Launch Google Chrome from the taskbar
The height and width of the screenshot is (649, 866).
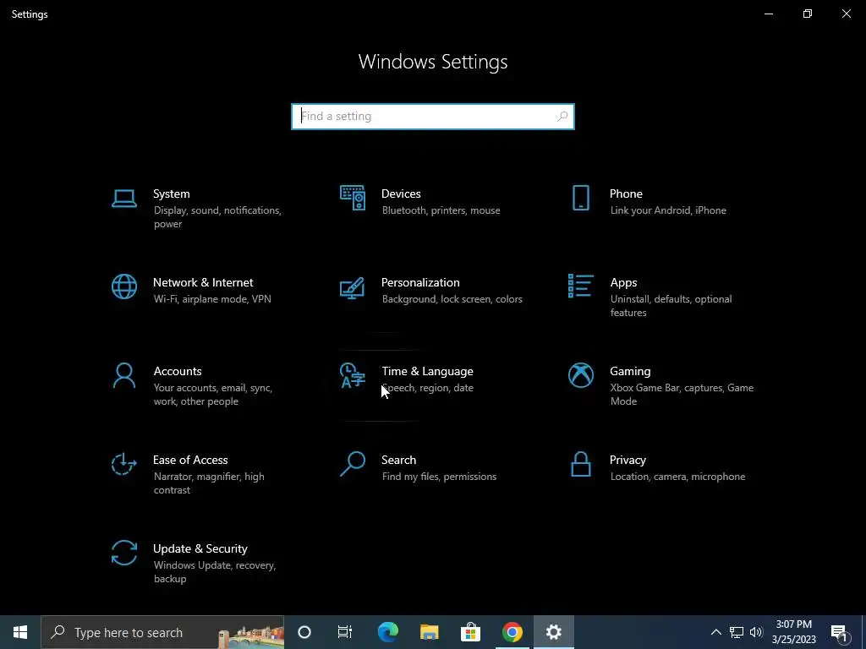(x=512, y=632)
